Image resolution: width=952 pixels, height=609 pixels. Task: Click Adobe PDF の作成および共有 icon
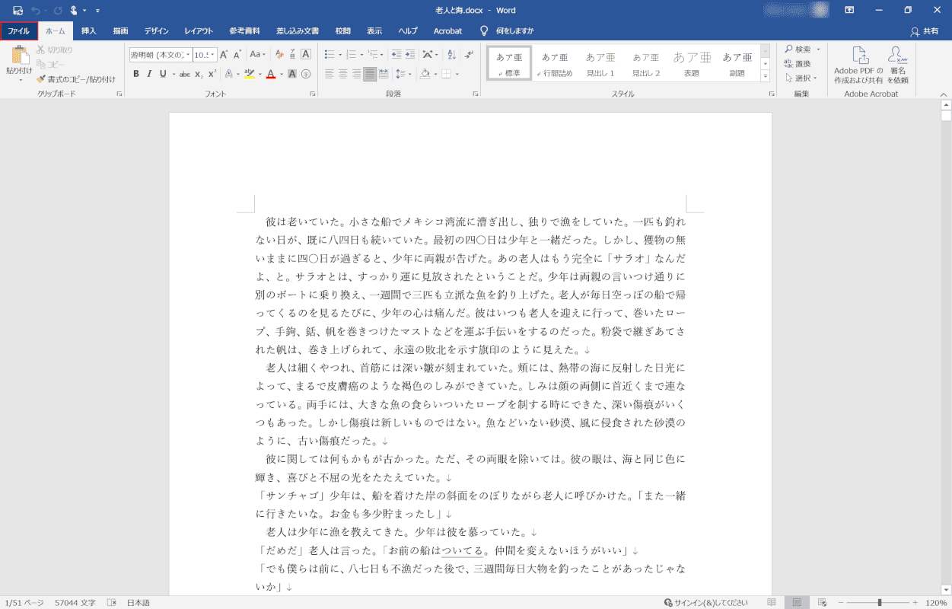click(x=858, y=65)
